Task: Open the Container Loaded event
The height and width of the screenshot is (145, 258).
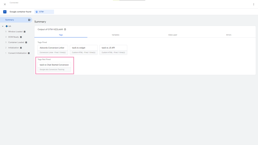Action: tap(16, 42)
